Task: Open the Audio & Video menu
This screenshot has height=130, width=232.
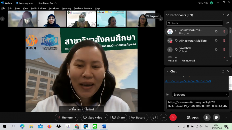Action: (x=38, y=8)
